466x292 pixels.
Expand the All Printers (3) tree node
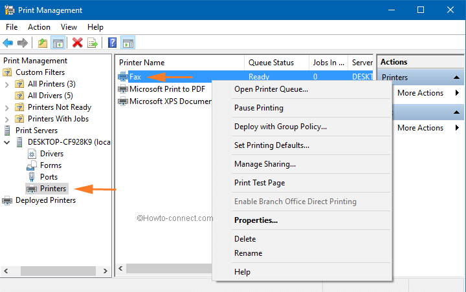coord(7,85)
